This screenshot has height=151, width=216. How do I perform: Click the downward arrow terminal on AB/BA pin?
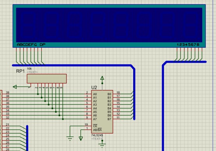tap(81, 138)
